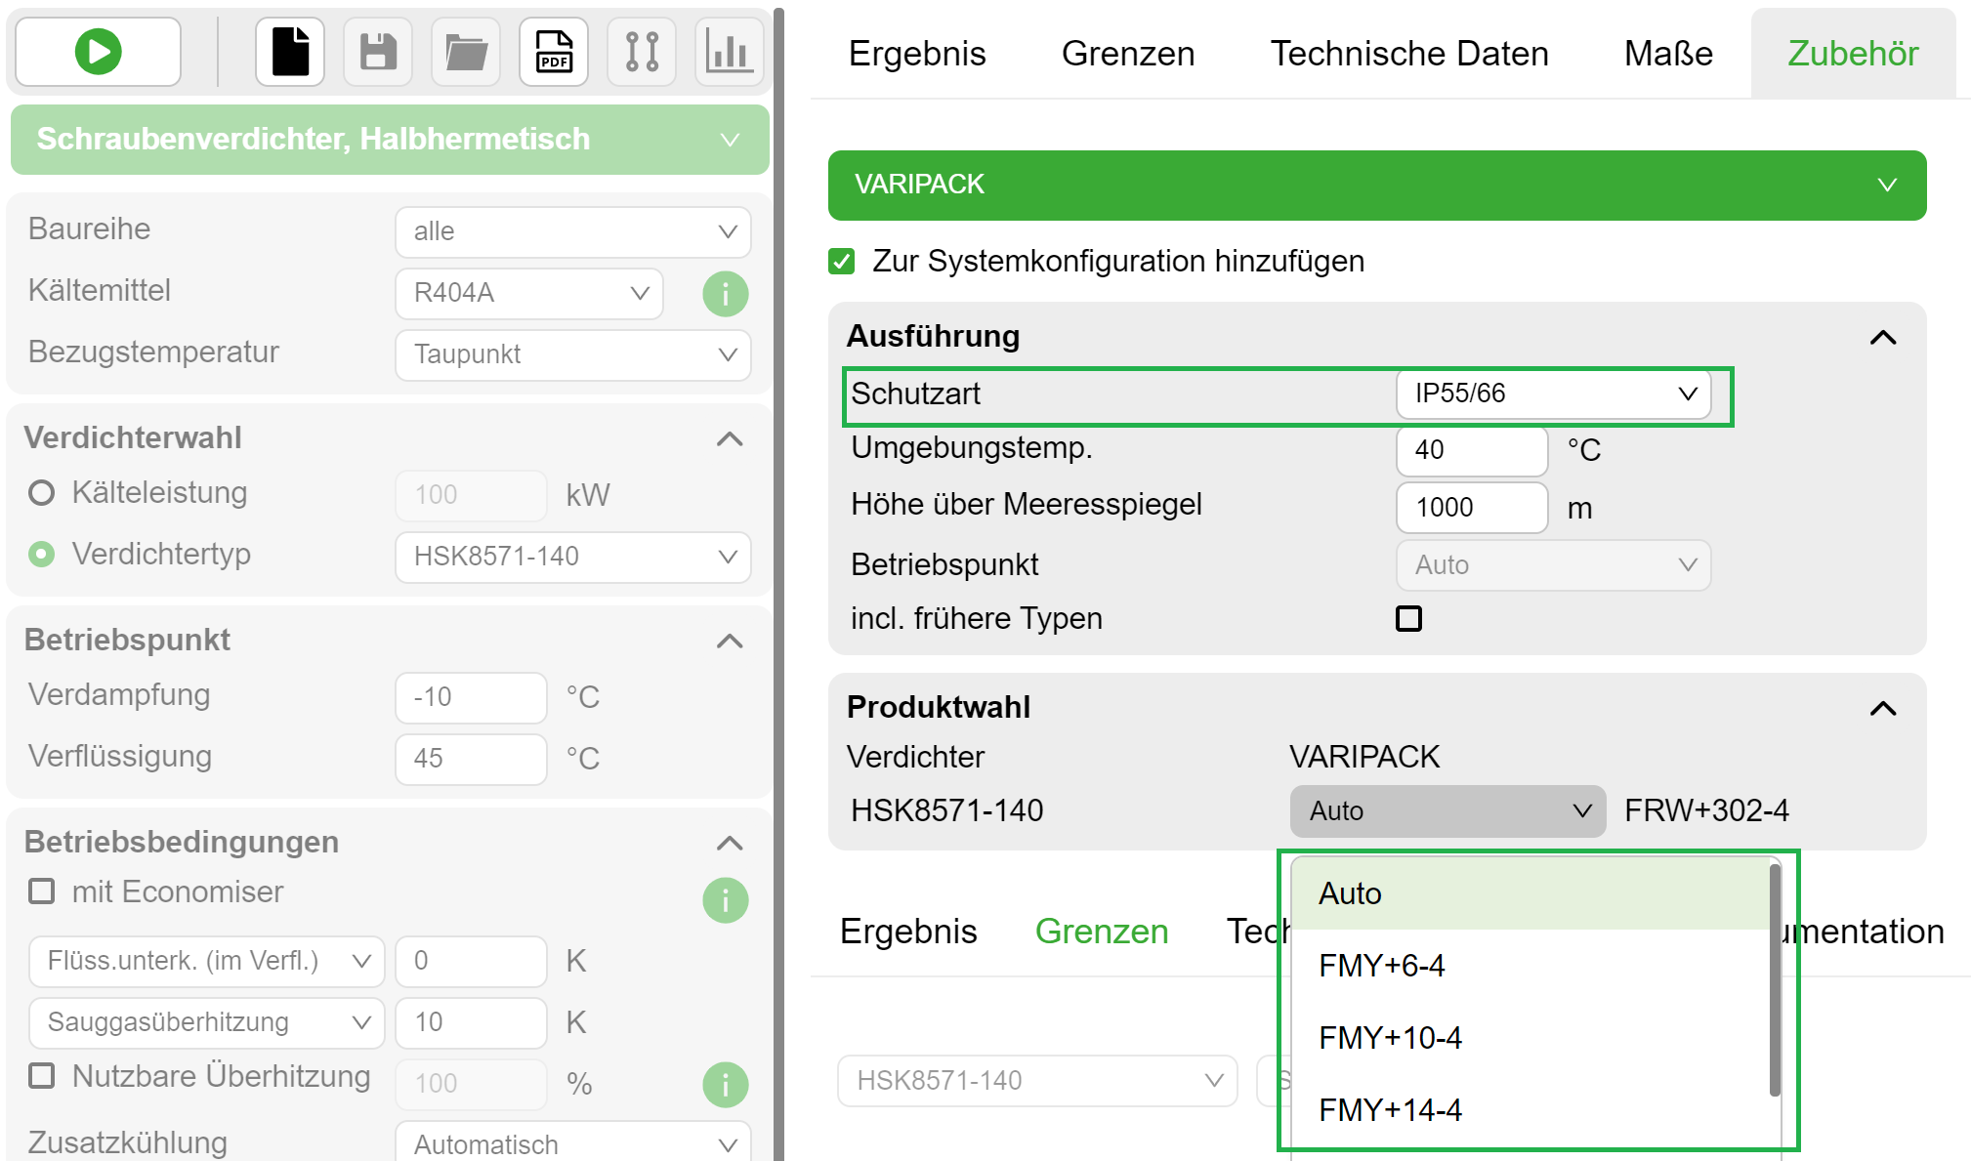Collapse the green VARIPACK header

pos(1887,185)
